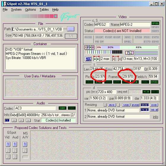Select audio stream 2 button
Image resolution: width=166 pixels, height=166 pixels.
[14, 120]
